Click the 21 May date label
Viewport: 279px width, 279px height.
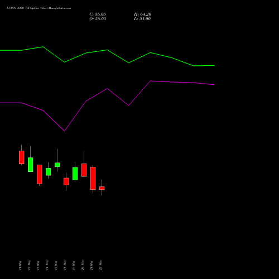(x=92, y=265)
